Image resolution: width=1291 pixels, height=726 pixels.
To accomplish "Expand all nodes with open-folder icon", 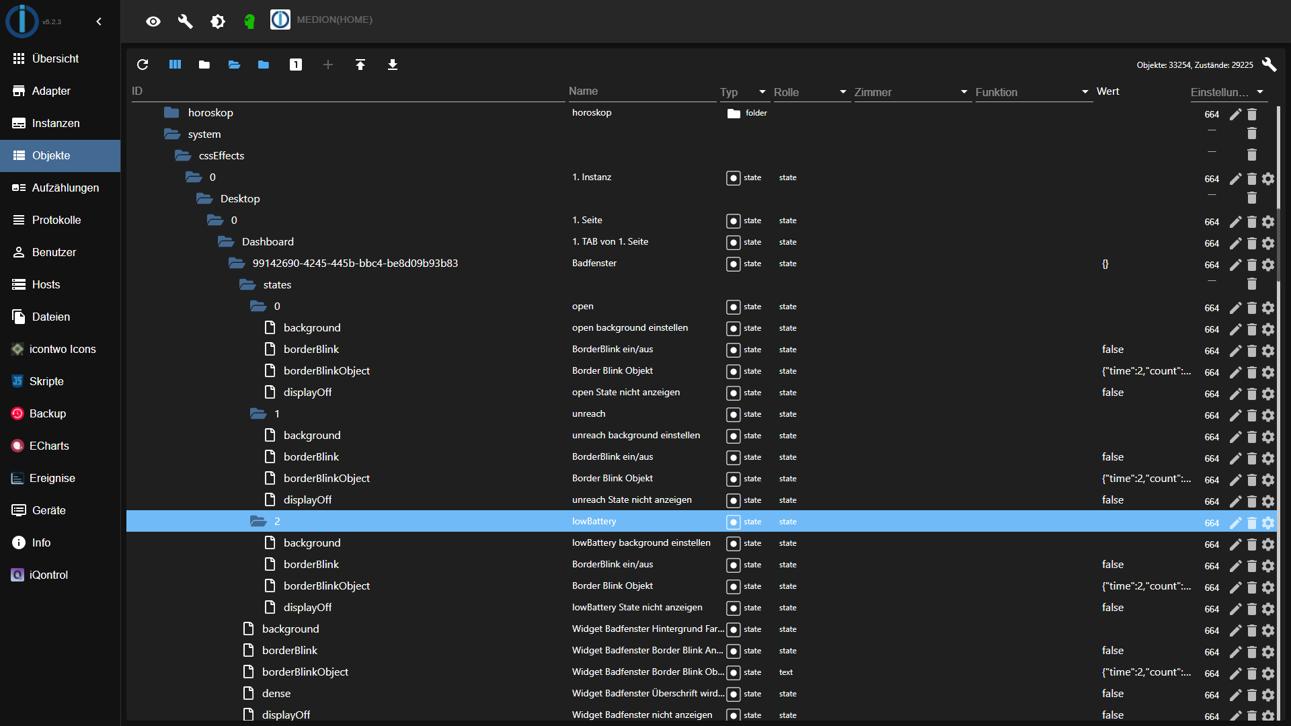I will (x=234, y=65).
